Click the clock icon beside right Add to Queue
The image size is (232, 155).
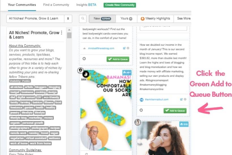click(141, 110)
